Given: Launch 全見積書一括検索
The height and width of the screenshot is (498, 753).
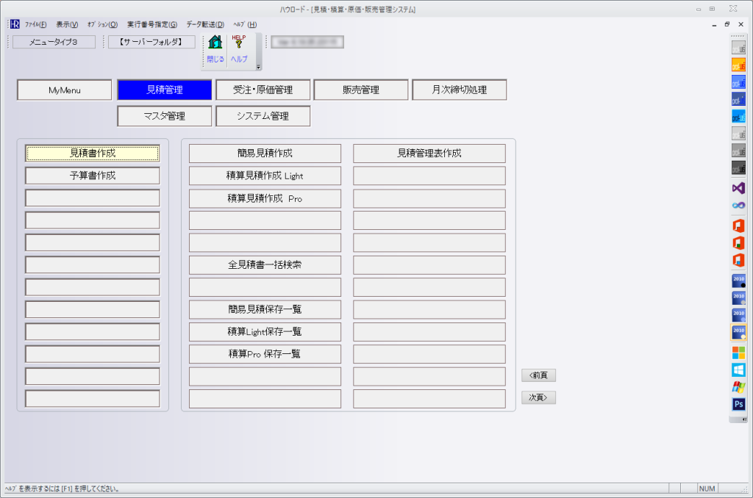Looking at the screenshot, I should pos(265,265).
